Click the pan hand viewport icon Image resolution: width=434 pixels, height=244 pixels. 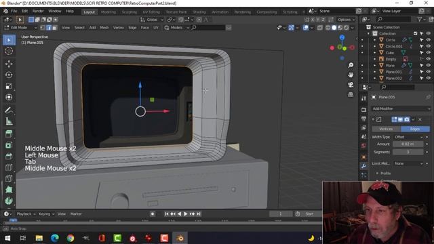coord(351,75)
